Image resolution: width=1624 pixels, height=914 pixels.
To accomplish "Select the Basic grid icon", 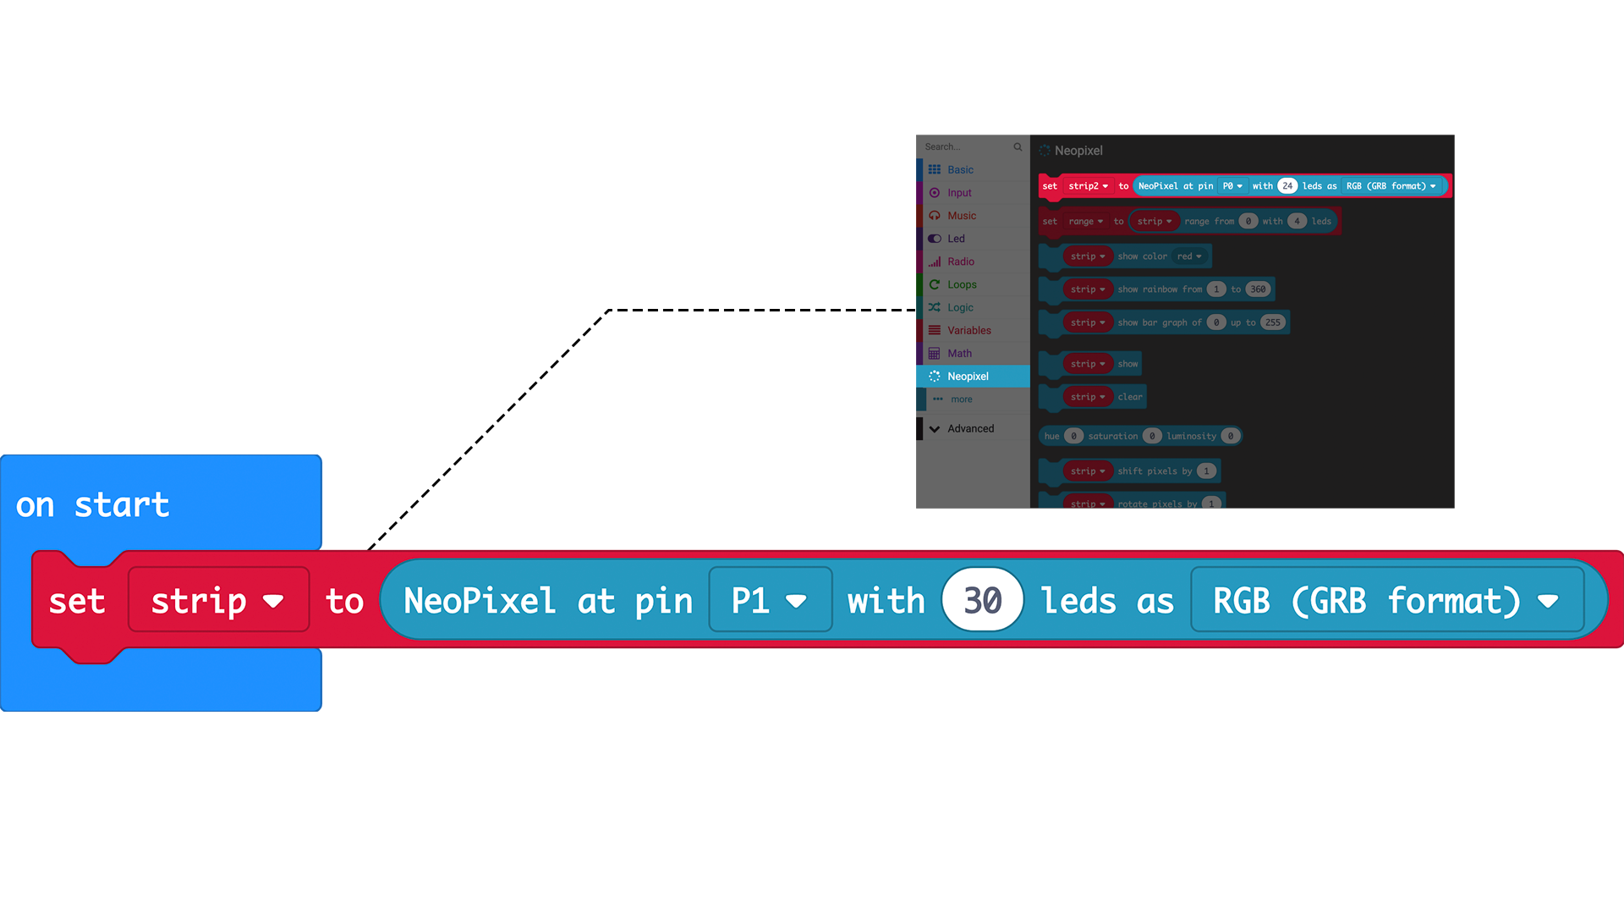I will click(x=935, y=170).
